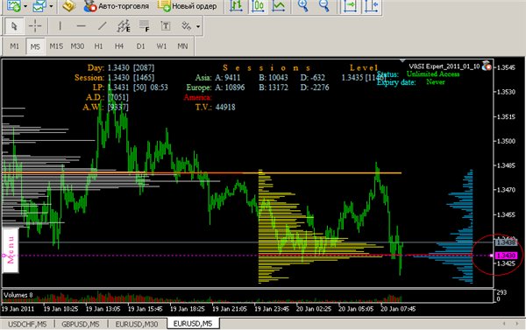This screenshot has width=526, height=330.
Task: Select the text label tool
Action: [166, 25]
